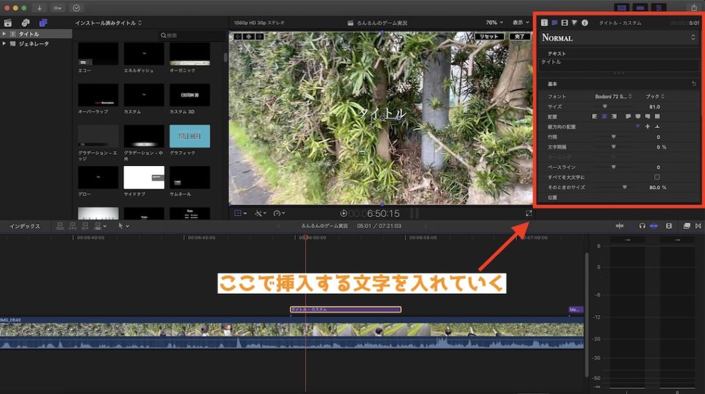The image size is (705, 394).
Task: Add keyframe diamond button in viewer
Action: pos(249,37)
